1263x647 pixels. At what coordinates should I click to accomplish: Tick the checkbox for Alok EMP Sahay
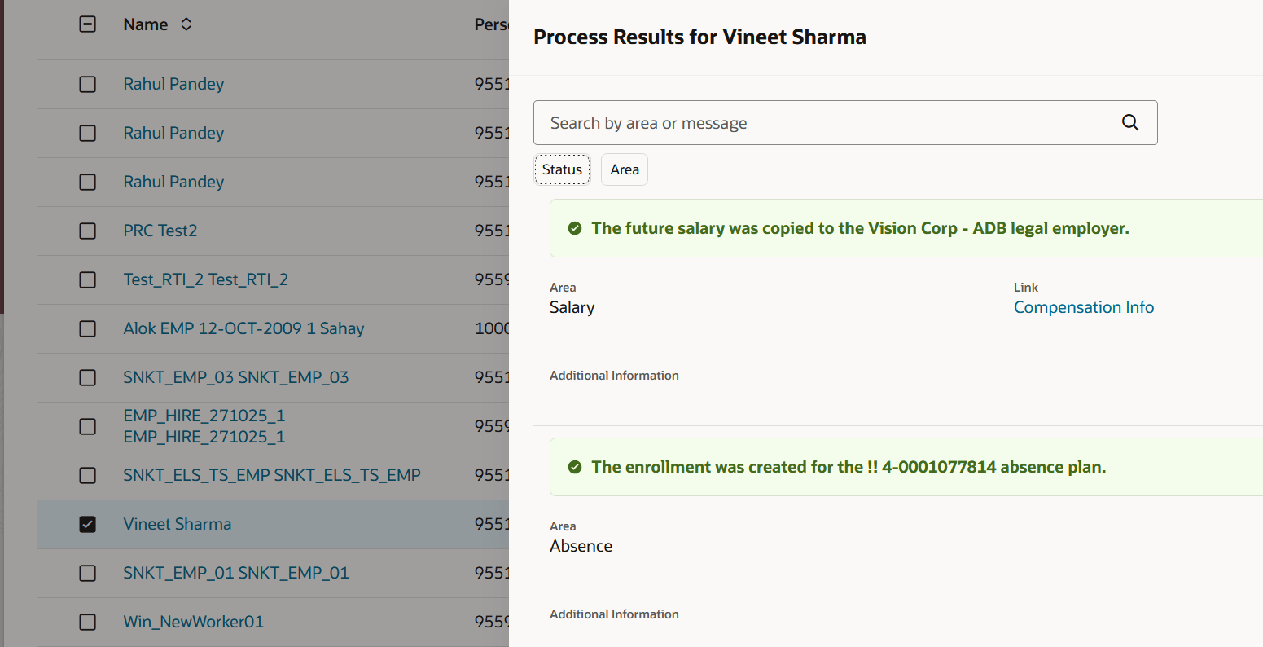coord(87,328)
